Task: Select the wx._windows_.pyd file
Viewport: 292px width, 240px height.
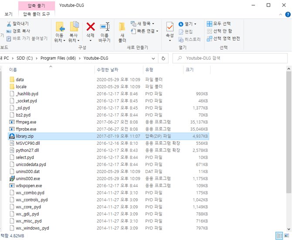Action: [x=109, y=228]
